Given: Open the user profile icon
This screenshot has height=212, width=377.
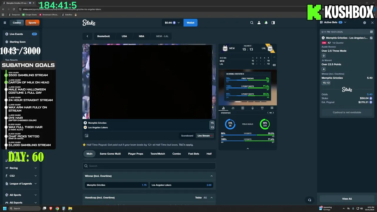Looking at the screenshot, I should coord(259,23).
